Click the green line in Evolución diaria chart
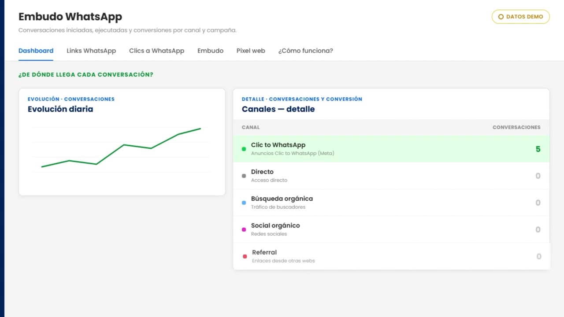The height and width of the screenshot is (317, 564). click(x=123, y=145)
